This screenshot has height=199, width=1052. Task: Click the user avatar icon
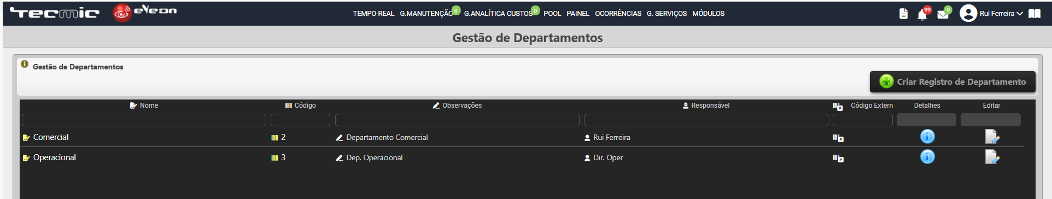point(968,13)
